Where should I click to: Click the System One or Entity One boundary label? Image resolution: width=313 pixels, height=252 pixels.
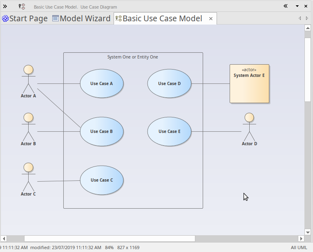pyautogui.click(x=132, y=57)
